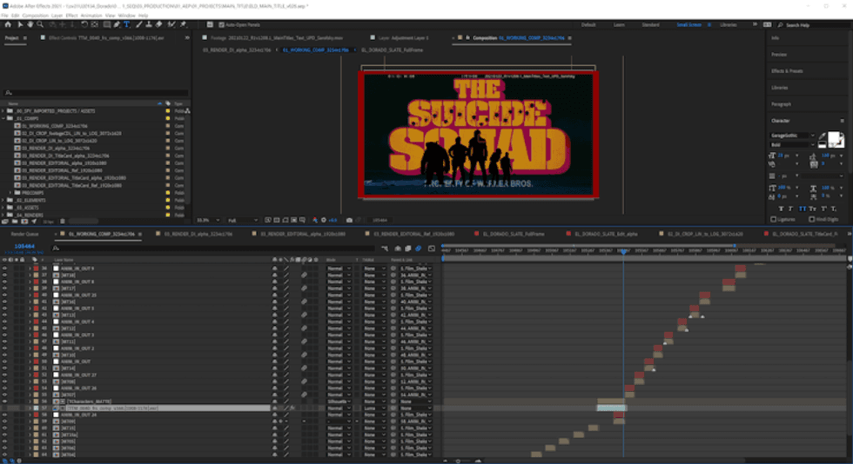Screen dimensions: 853x464
Task: Open the Effect menu
Action: tap(71, 16)
